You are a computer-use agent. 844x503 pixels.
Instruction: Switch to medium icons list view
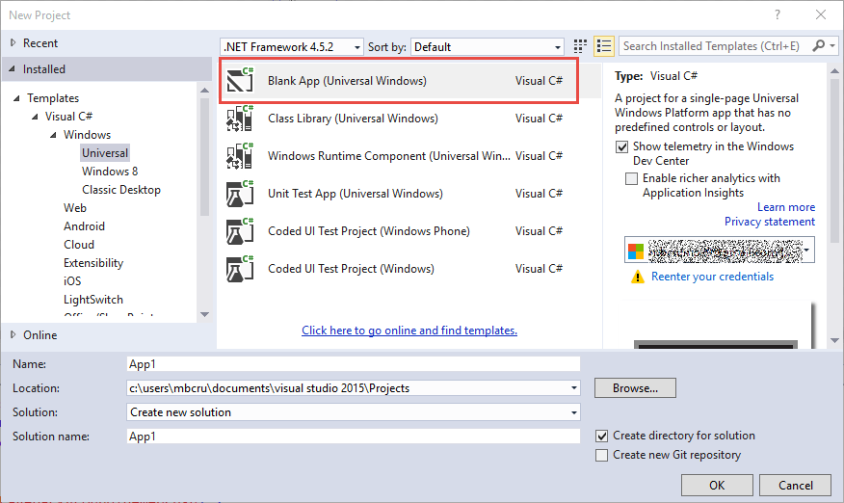pyautogui.click(x=604, y=46)
